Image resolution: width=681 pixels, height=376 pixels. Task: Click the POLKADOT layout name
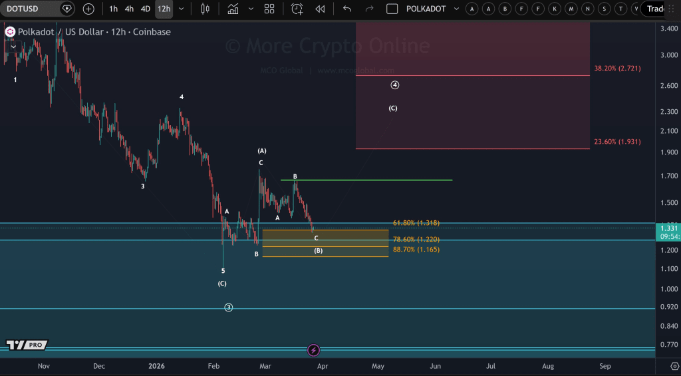tap(426, 9)
